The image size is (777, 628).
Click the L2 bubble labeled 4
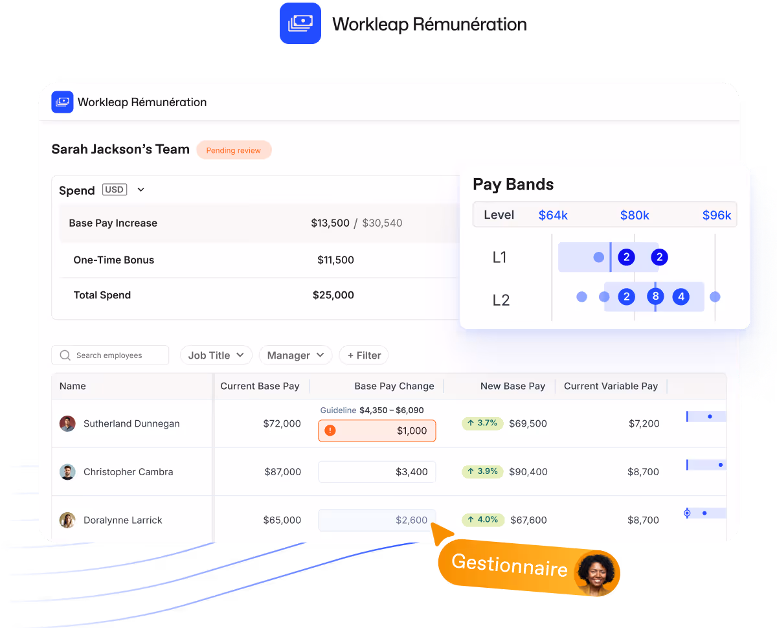(x=681, y=297)
